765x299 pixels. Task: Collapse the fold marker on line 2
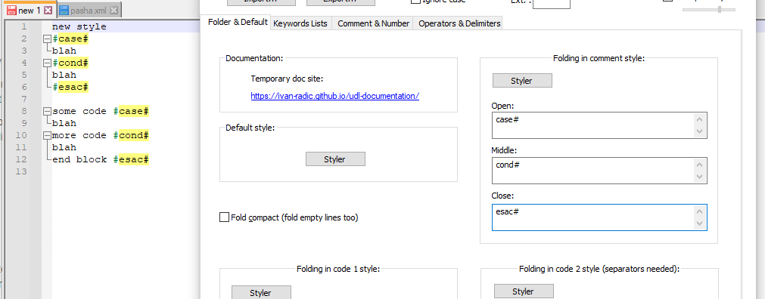click(x=47, y=39)
